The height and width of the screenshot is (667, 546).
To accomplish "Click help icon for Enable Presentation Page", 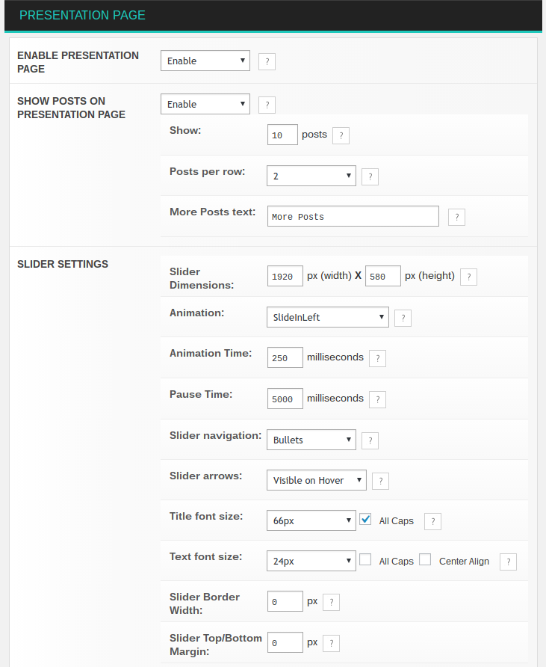I will (x=267, y=61).
